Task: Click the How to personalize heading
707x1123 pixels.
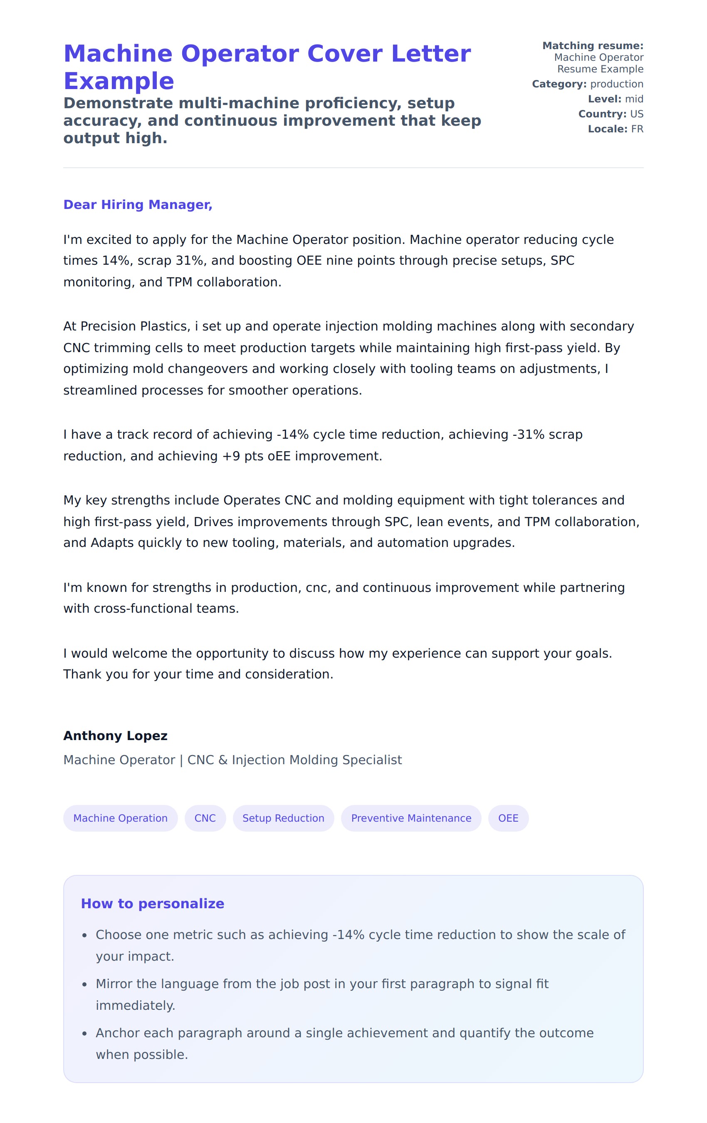Action: click(x=152, y=903)
